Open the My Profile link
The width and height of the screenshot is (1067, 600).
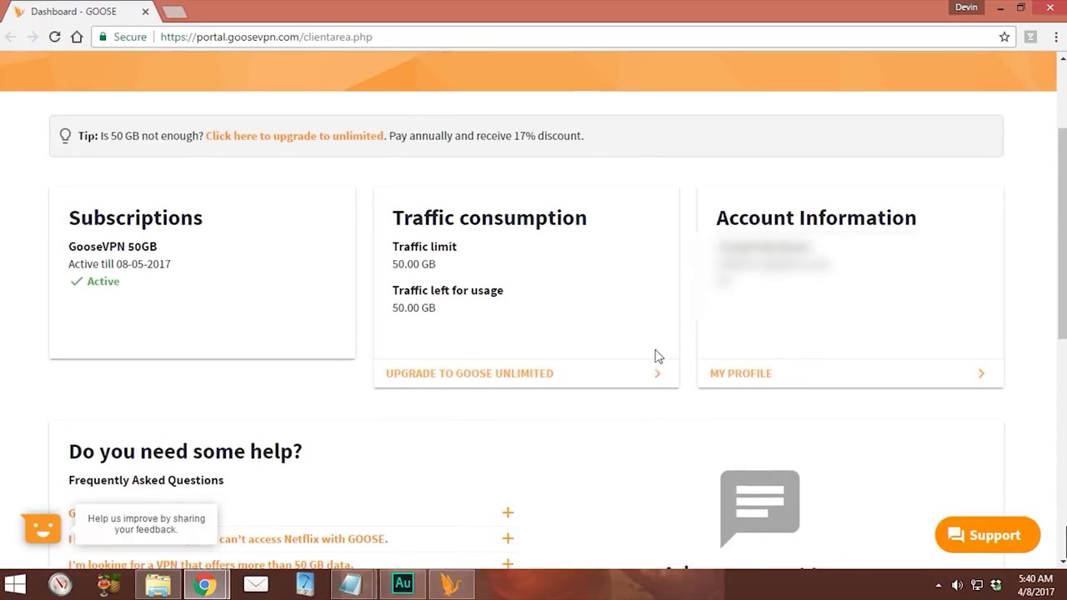(741, 373)
